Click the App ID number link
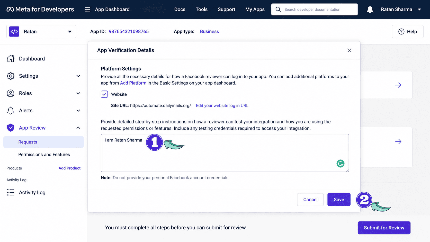The width and height of the screenshot is (430, 242). tap(129, 32)
